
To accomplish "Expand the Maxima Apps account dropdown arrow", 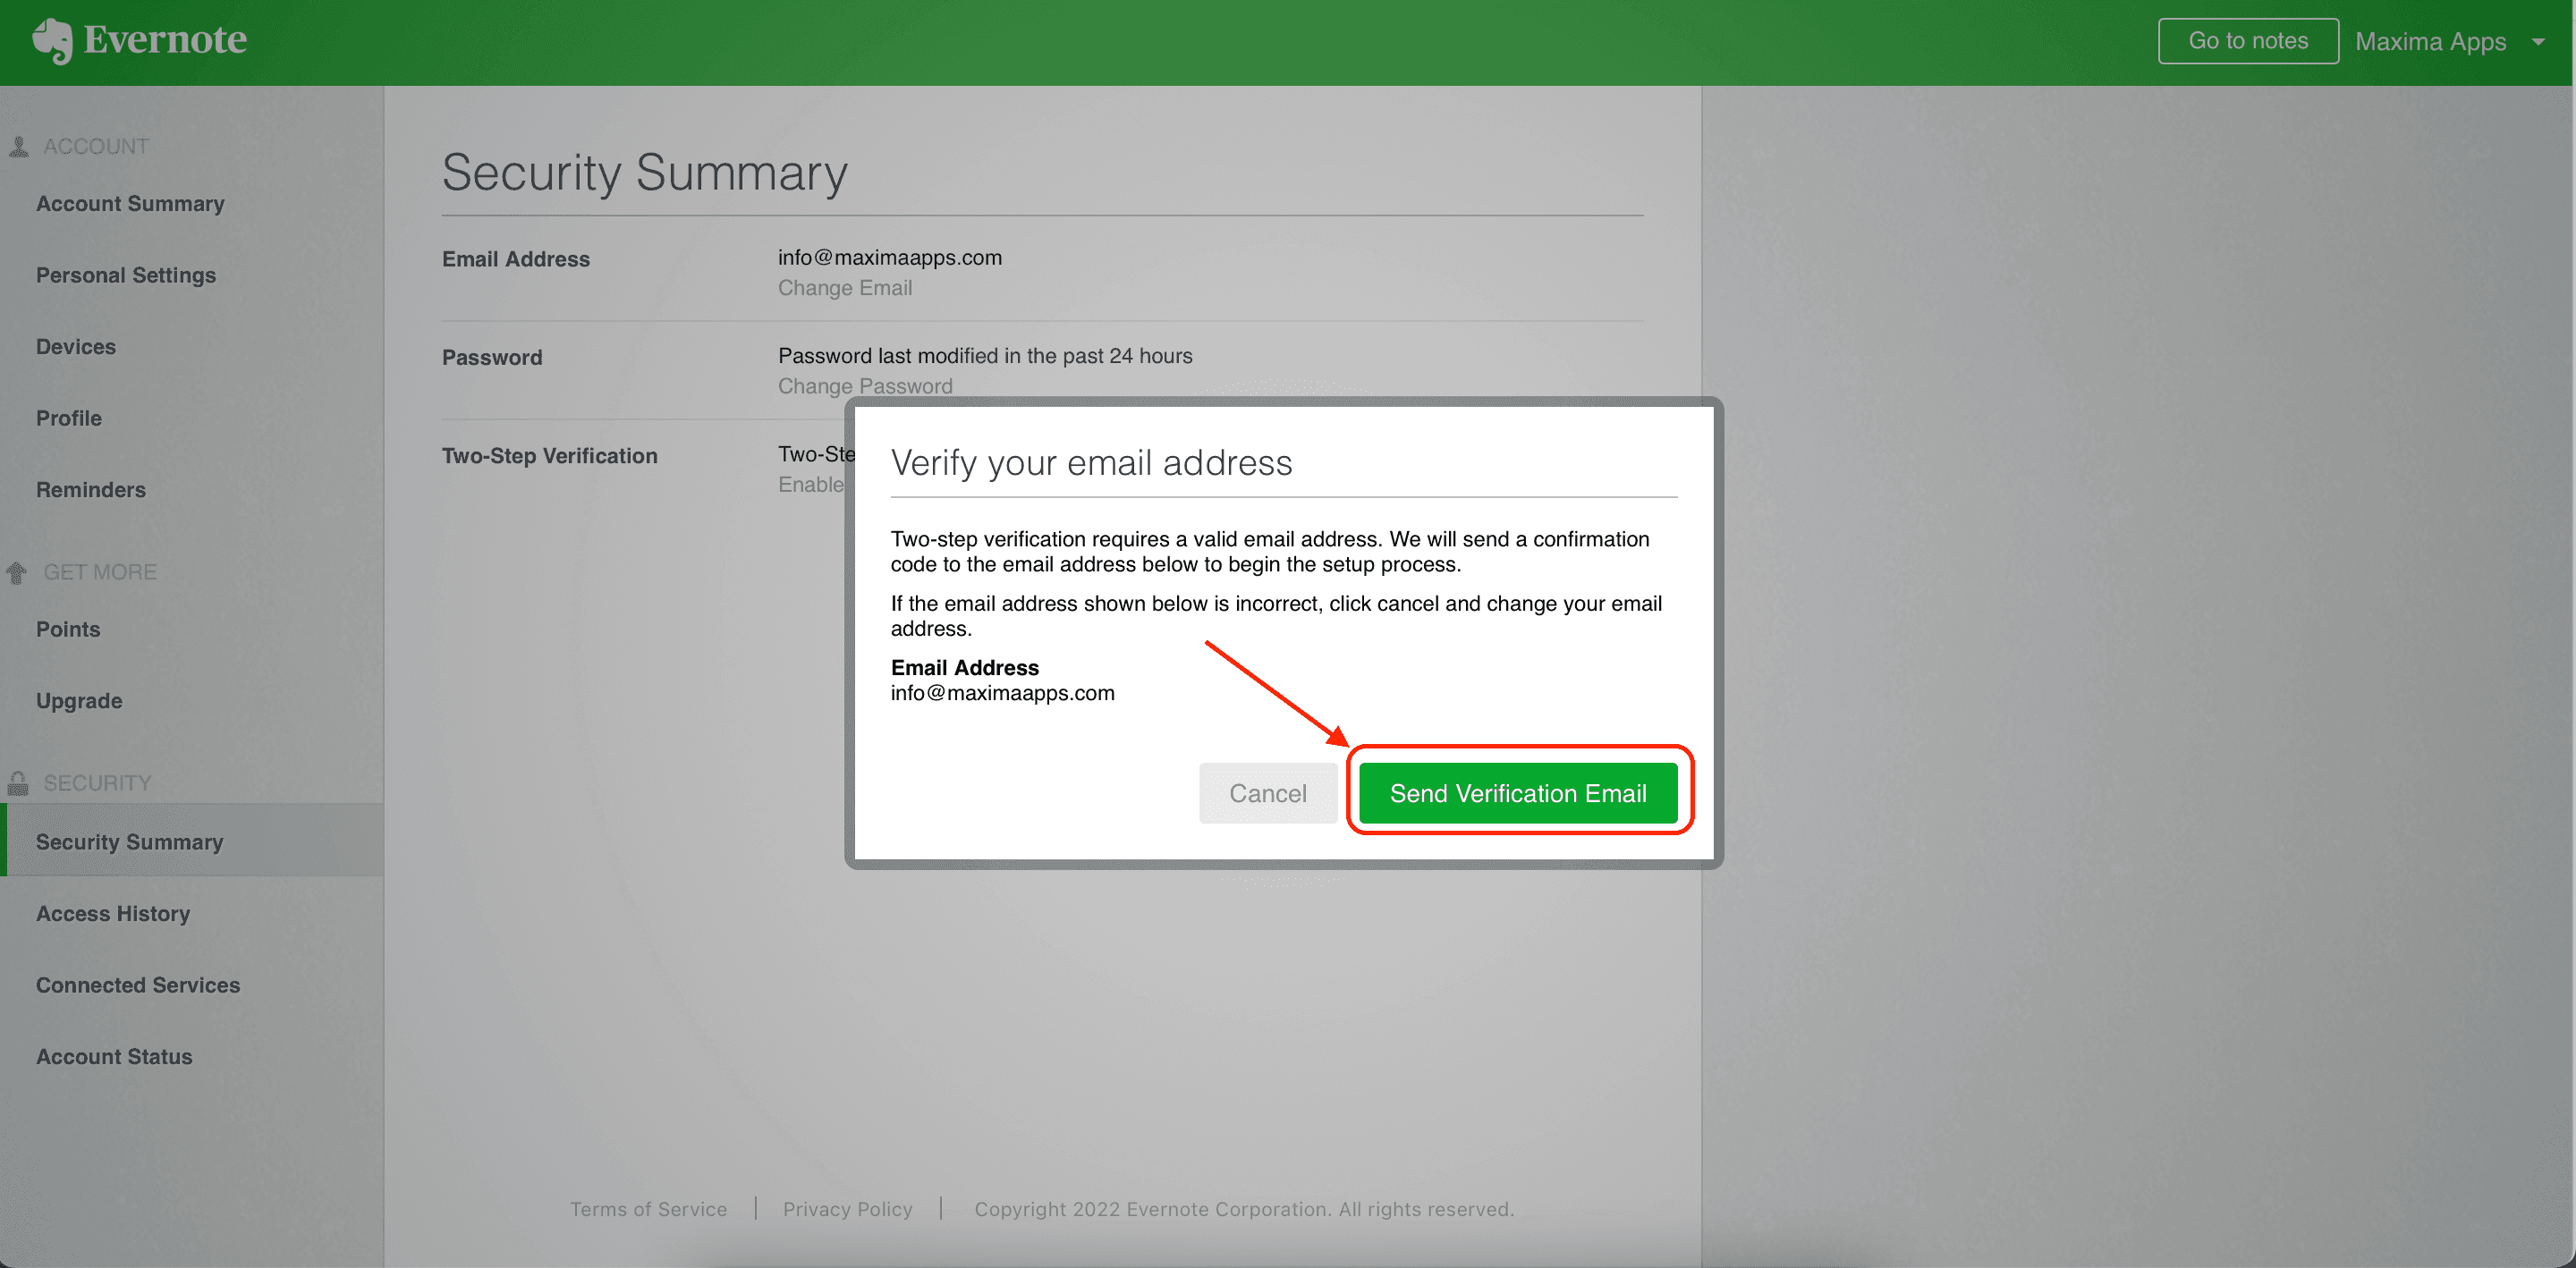I will [x=2538, y=42].
